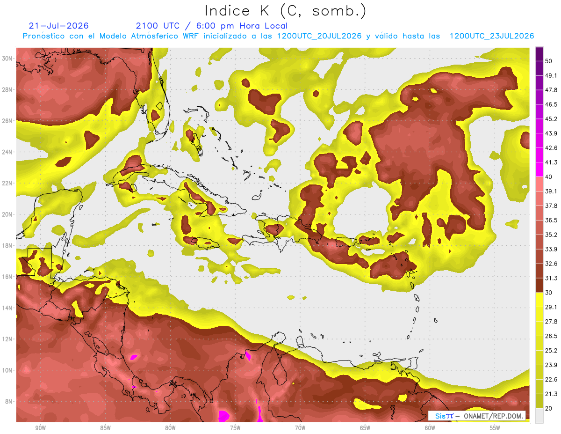Click the dark purple swatch above 50
561x434 pixels.
pos(539,54)
